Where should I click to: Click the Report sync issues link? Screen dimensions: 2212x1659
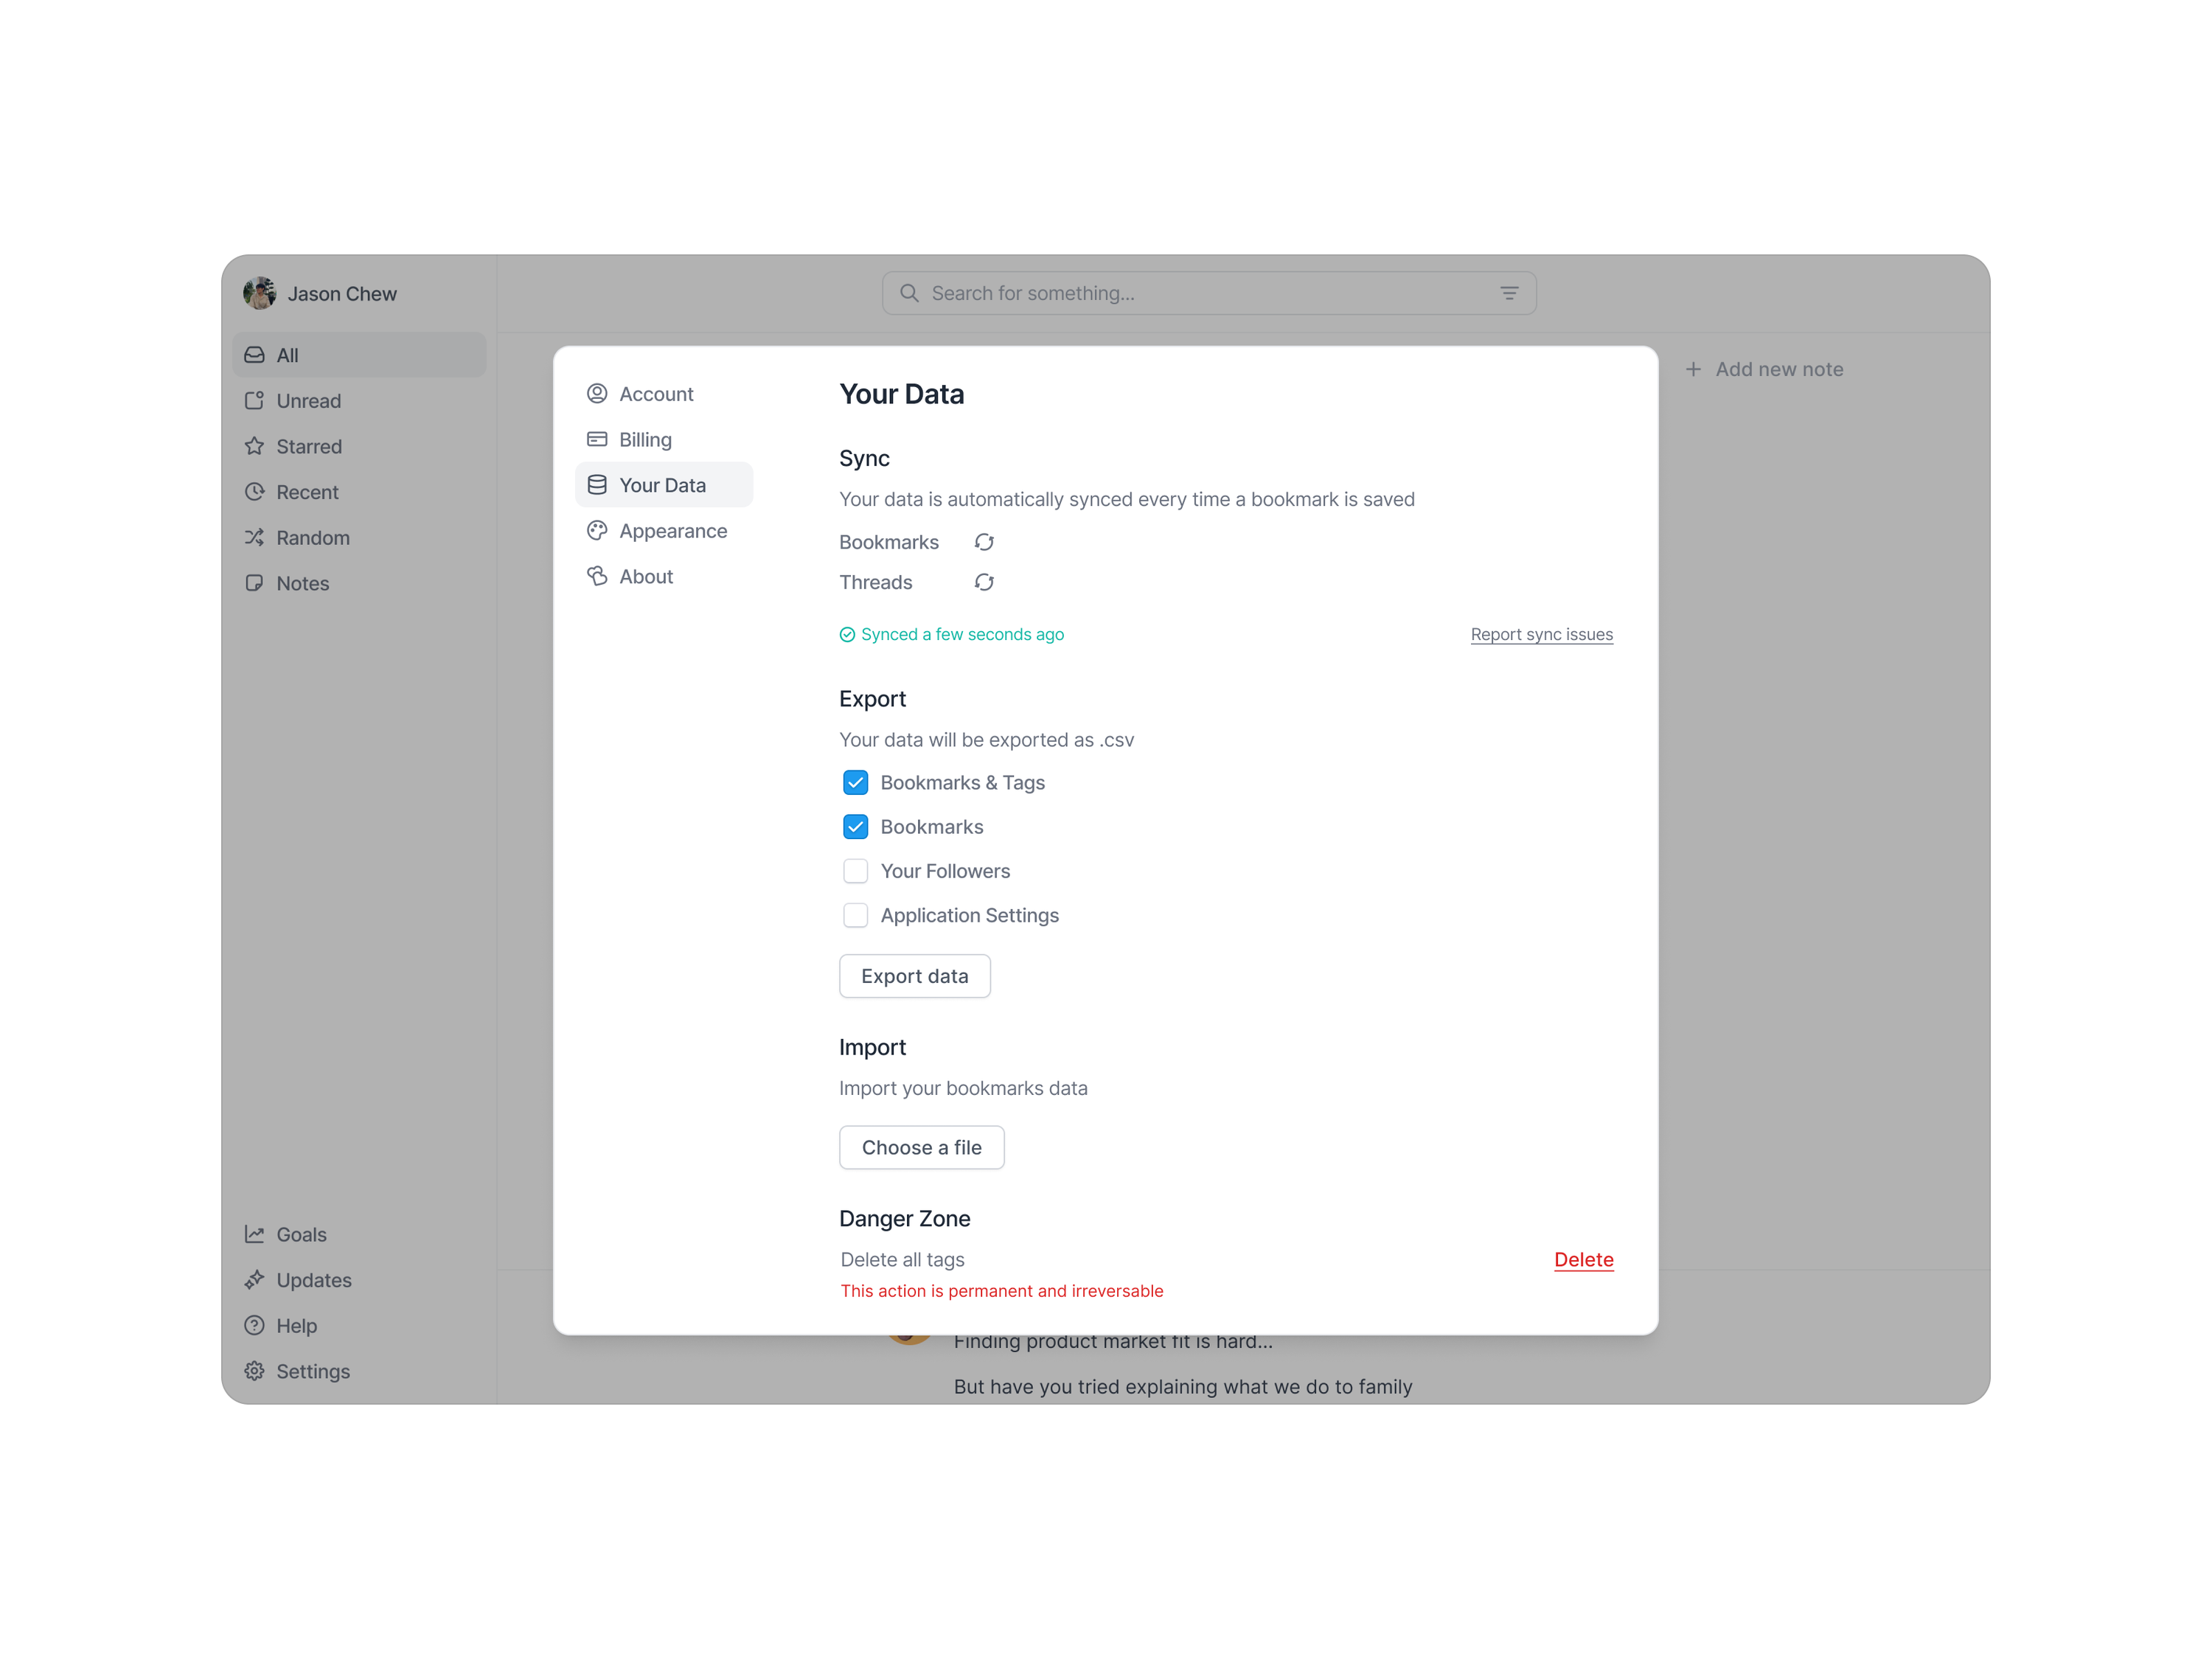1540,633
